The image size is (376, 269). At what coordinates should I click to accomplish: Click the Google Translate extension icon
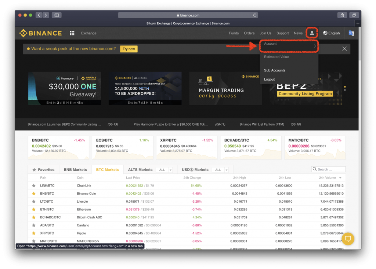(x=351, y=33)
